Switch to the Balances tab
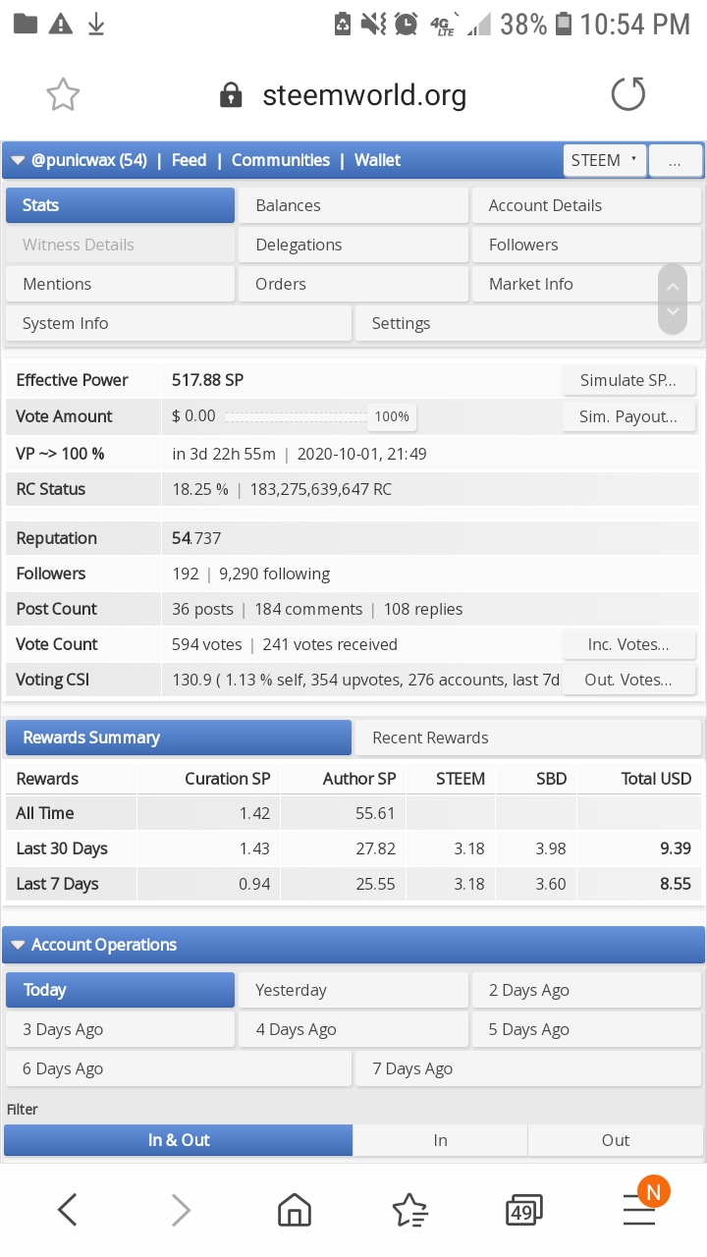 click(x=353, y=205)
